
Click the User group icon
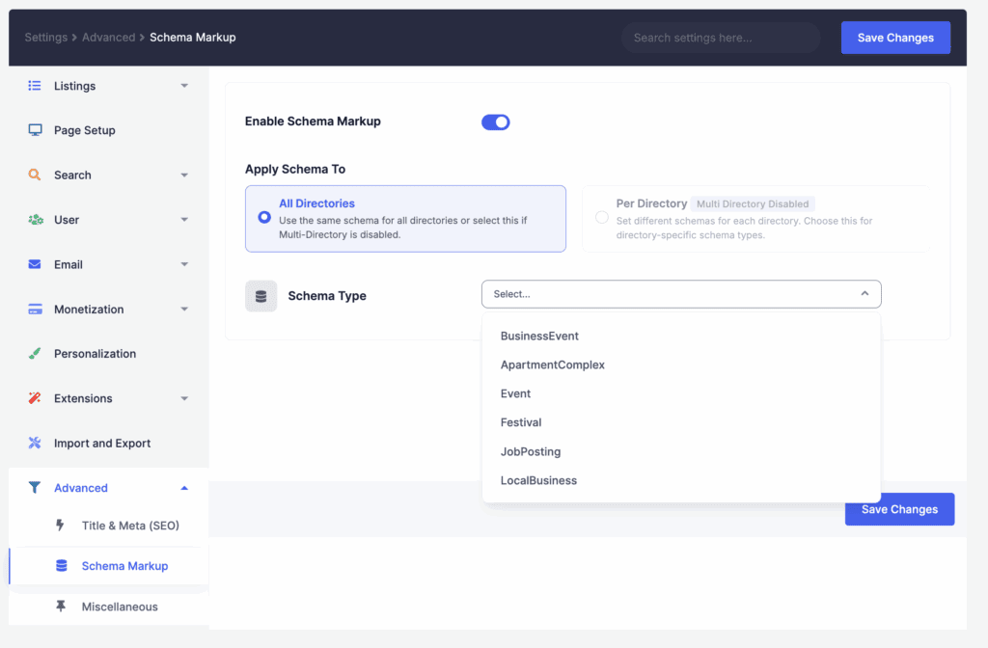(x=36, y=219)
